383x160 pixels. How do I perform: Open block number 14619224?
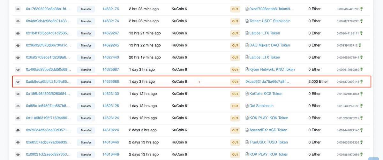click(x=110, y=130)
